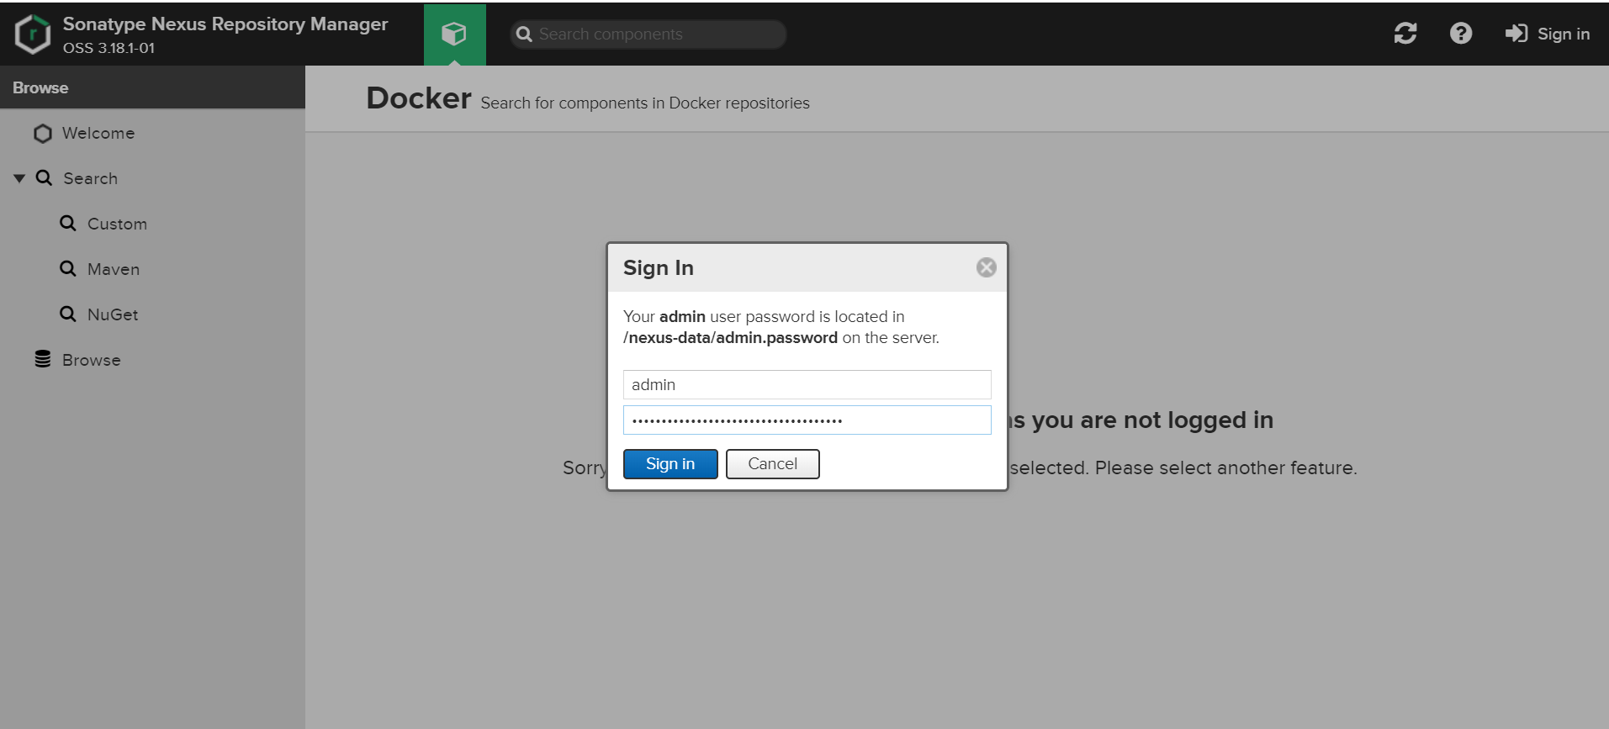The height and width of the screenshot is (729, 1609).
Task: Click the Sign in link in header
Action: (1548, 34)
